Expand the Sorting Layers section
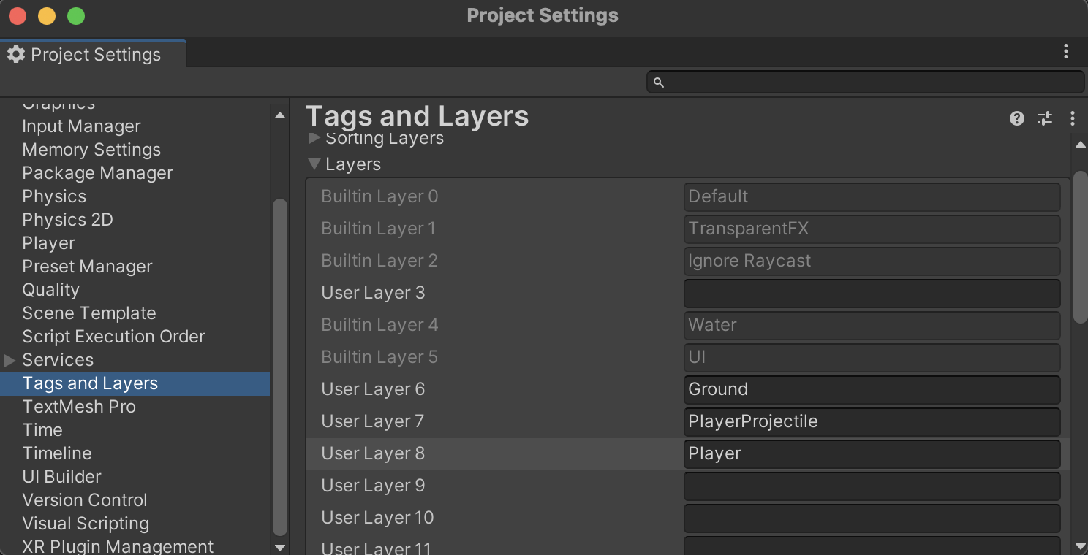The width and height of the screenshot is (1088, 555). pos(315,137)
